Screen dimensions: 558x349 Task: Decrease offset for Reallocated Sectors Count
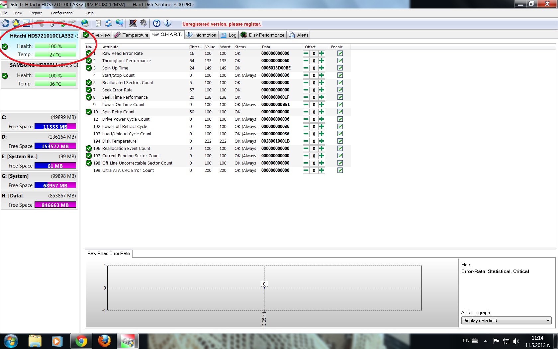point(306,83)
